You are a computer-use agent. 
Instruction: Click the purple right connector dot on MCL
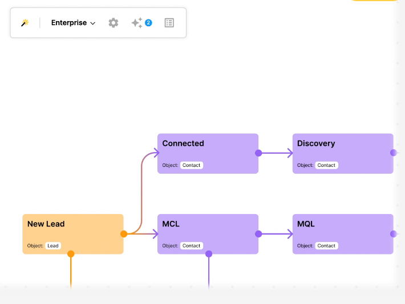258,234
